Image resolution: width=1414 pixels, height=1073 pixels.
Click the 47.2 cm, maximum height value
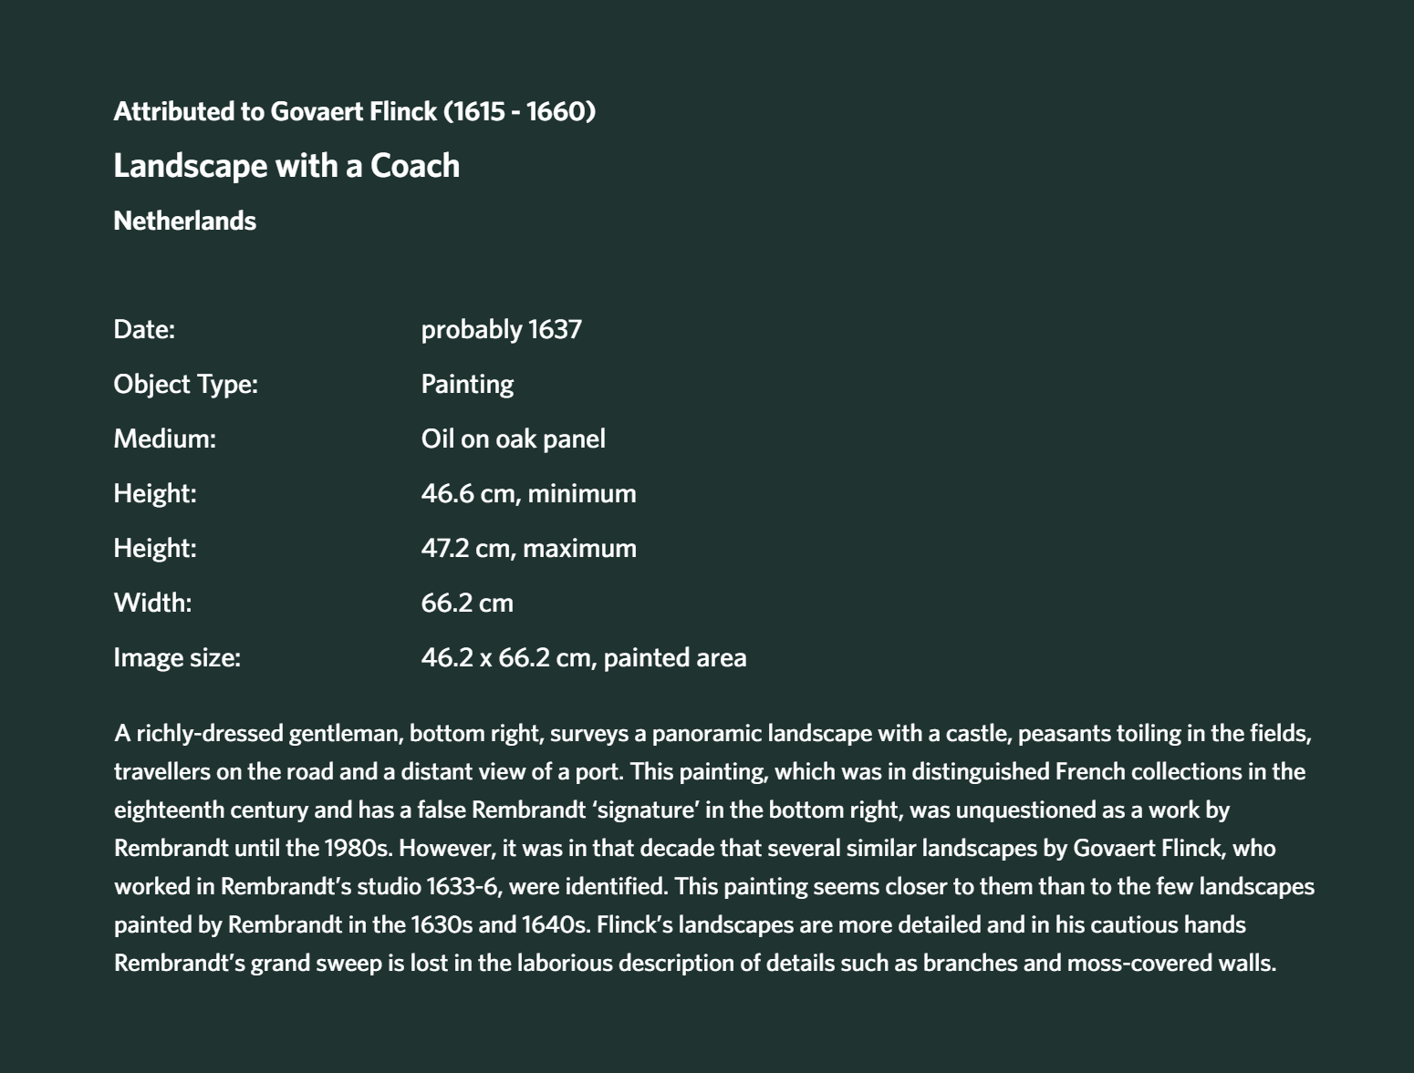(528, 548)
